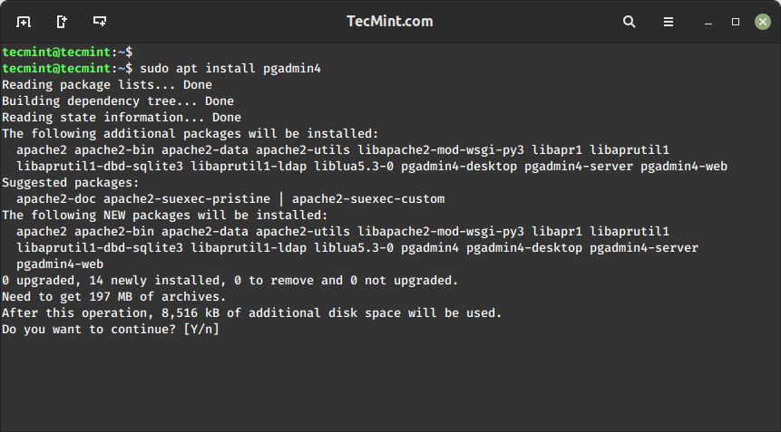Click the second header icon, the tall page with a plus
The height and width of the screenshot is (432, 781).
(62, 21)
